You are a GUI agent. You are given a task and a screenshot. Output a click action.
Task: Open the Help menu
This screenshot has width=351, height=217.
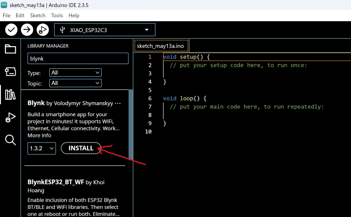74,15
